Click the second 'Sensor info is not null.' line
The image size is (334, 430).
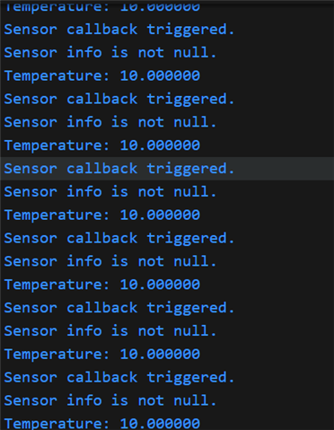coord(110,122)
